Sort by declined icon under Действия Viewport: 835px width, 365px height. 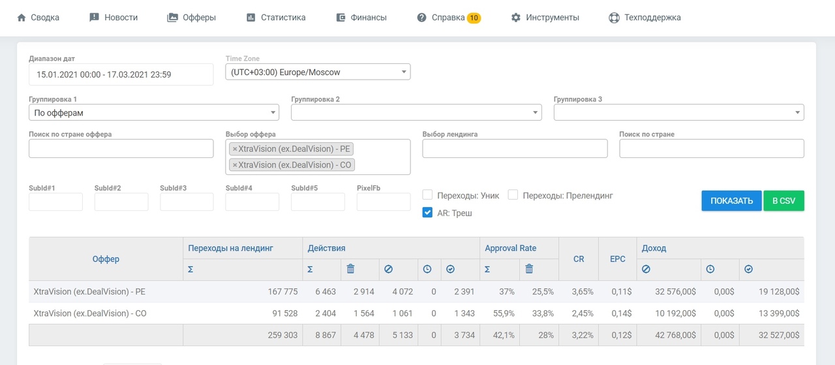tap(389, 269)
